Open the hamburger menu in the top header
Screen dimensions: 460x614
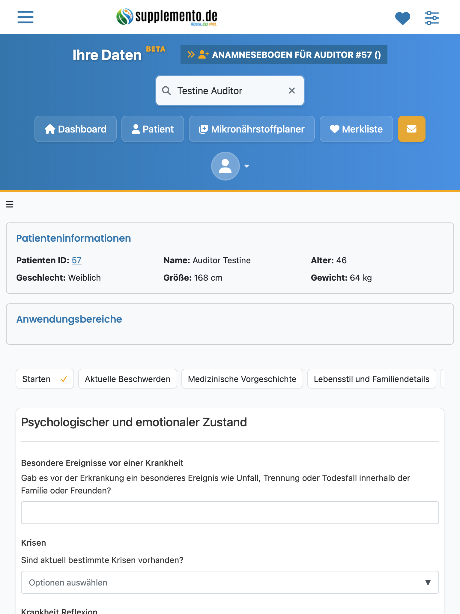(x=25, y=17)
